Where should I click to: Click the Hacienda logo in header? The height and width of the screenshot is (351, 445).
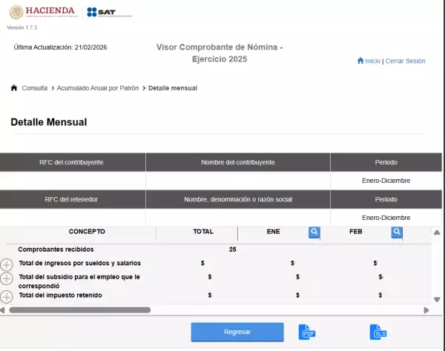pos(41,12)
